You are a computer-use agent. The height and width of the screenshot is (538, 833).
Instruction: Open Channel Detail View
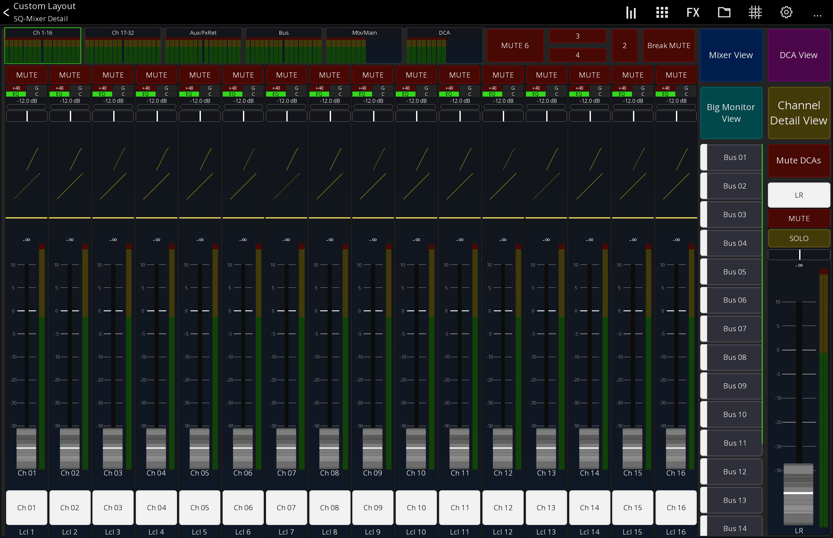799,113
